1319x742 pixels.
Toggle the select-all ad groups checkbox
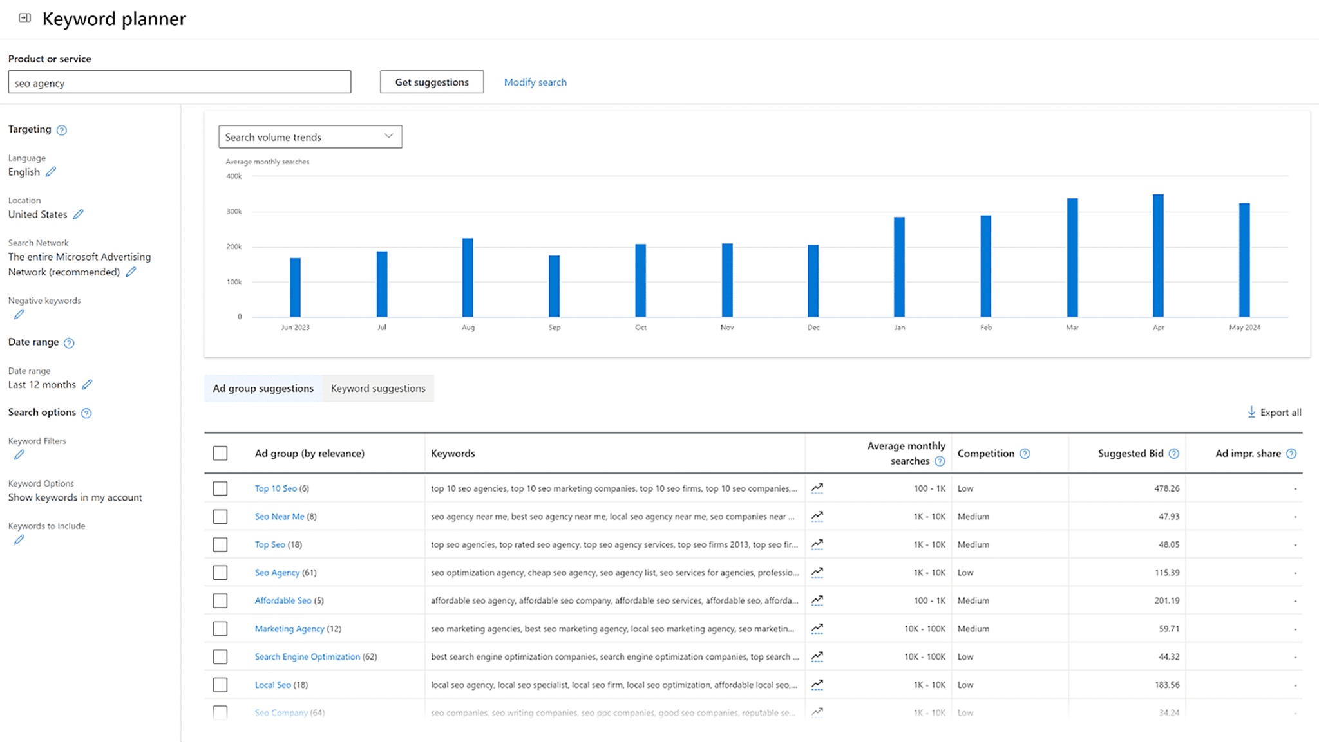220,453
